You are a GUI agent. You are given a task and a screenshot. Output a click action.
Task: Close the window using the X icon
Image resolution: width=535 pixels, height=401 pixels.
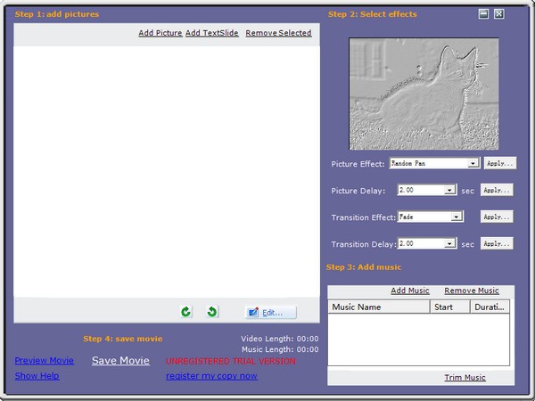[499, 14]
